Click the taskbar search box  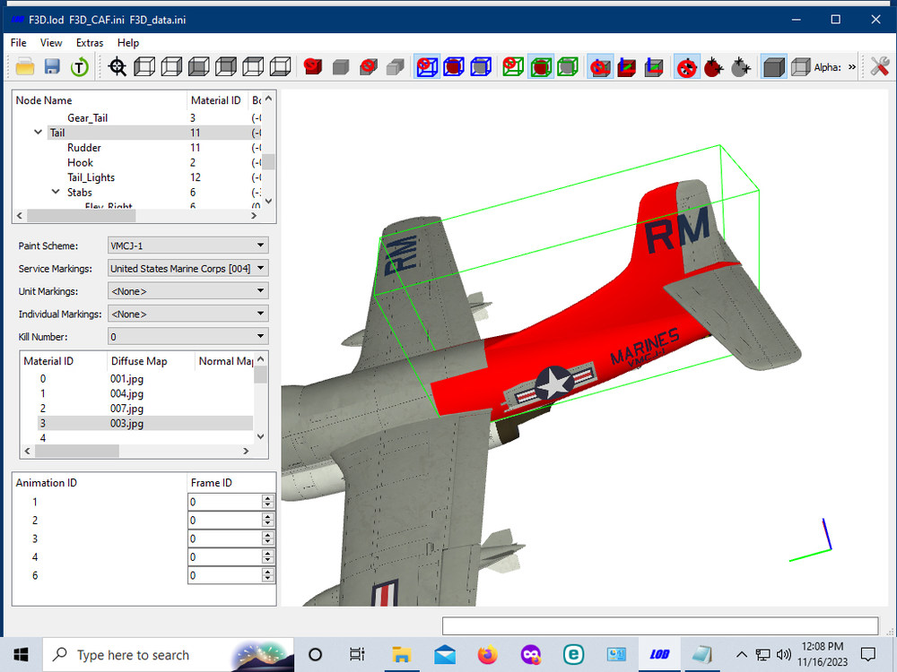pos(169,655)
